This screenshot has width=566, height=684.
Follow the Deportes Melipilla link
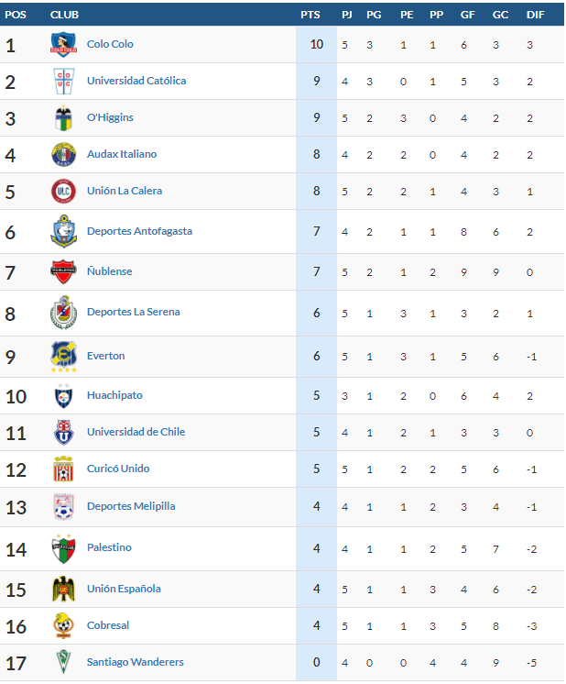(131, 506)
